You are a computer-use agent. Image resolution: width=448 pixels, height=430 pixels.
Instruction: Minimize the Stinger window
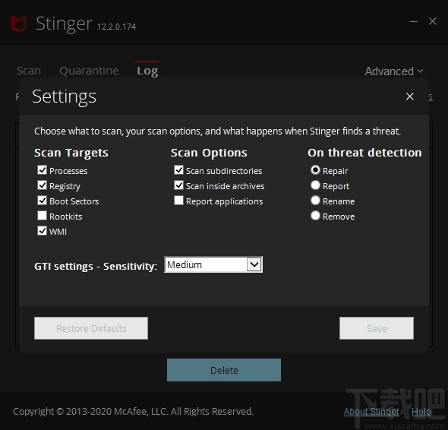pos(414,21)
